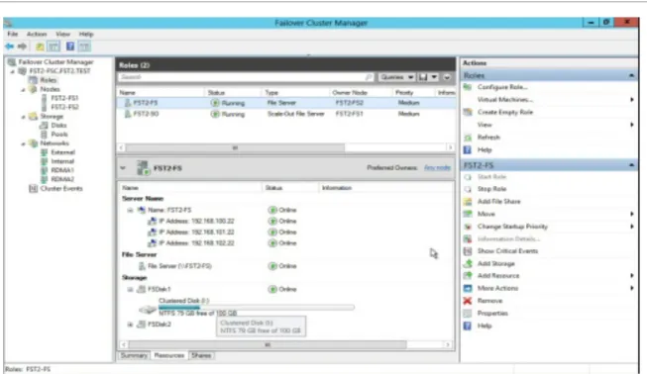Screen dimensions: 647x374
Task: Open the Help menu
Action: click(86, 34)
